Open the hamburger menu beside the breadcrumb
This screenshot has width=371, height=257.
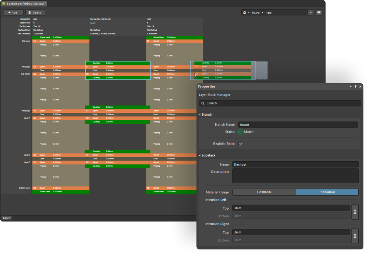(x=319, y=12)
